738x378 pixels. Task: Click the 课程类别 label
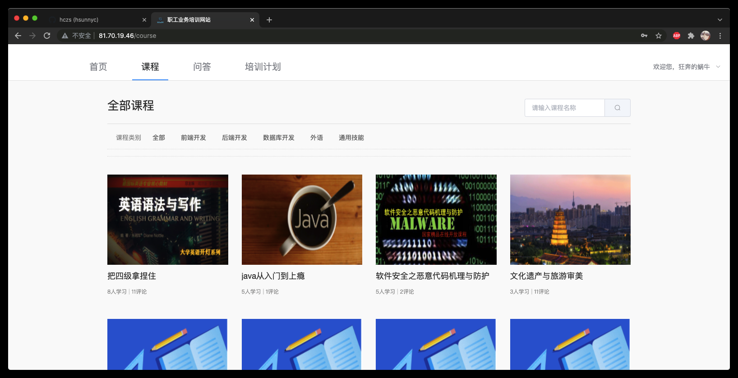tap(129, 138)
